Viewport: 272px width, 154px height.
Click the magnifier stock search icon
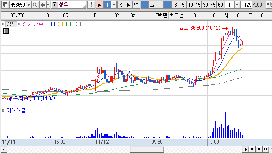coord(35,5)
